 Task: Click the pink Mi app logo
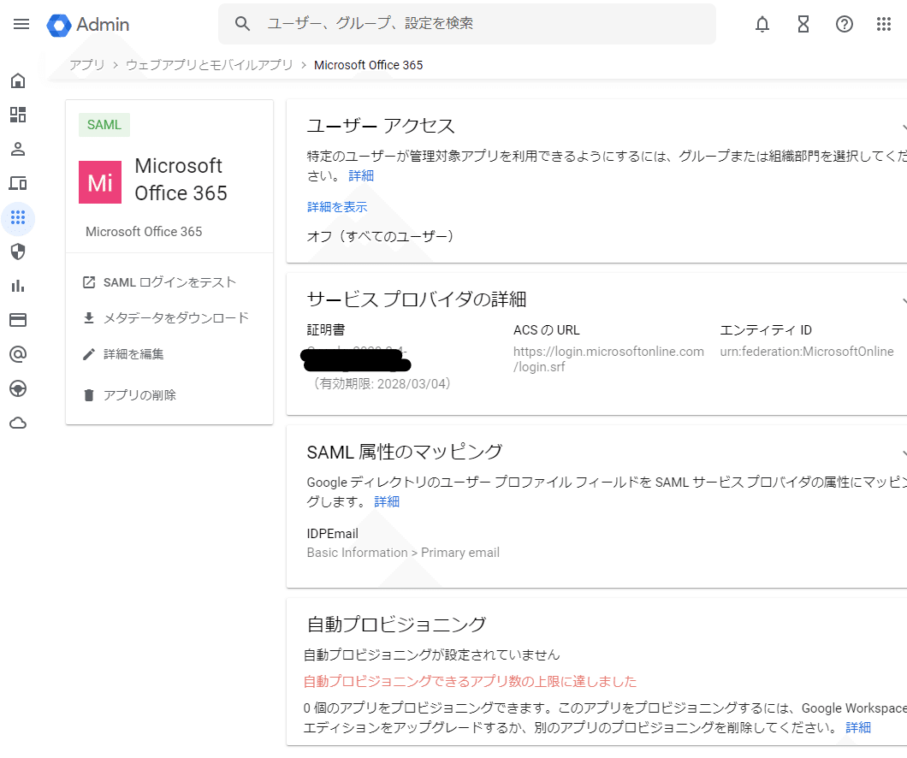point(100,182)
